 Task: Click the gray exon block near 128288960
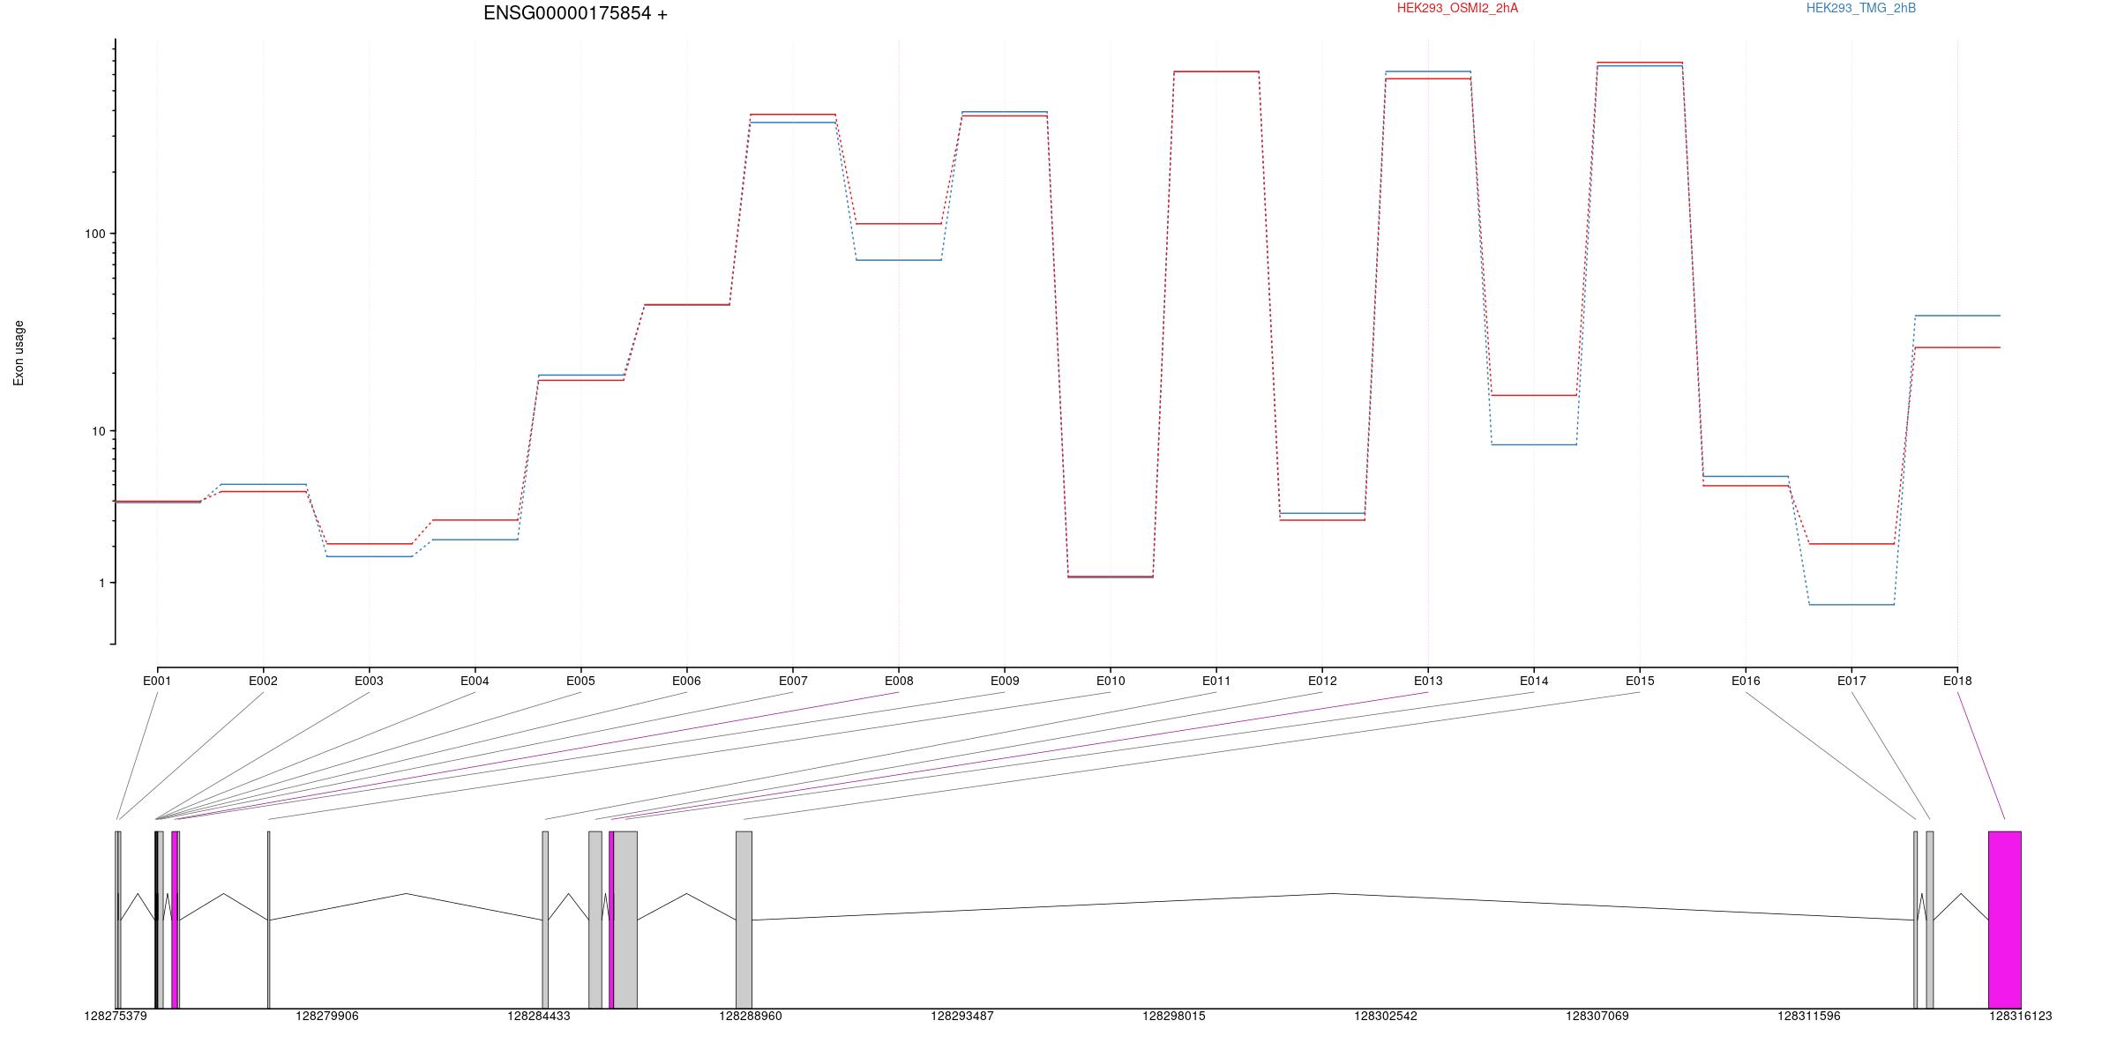point(744,920)
